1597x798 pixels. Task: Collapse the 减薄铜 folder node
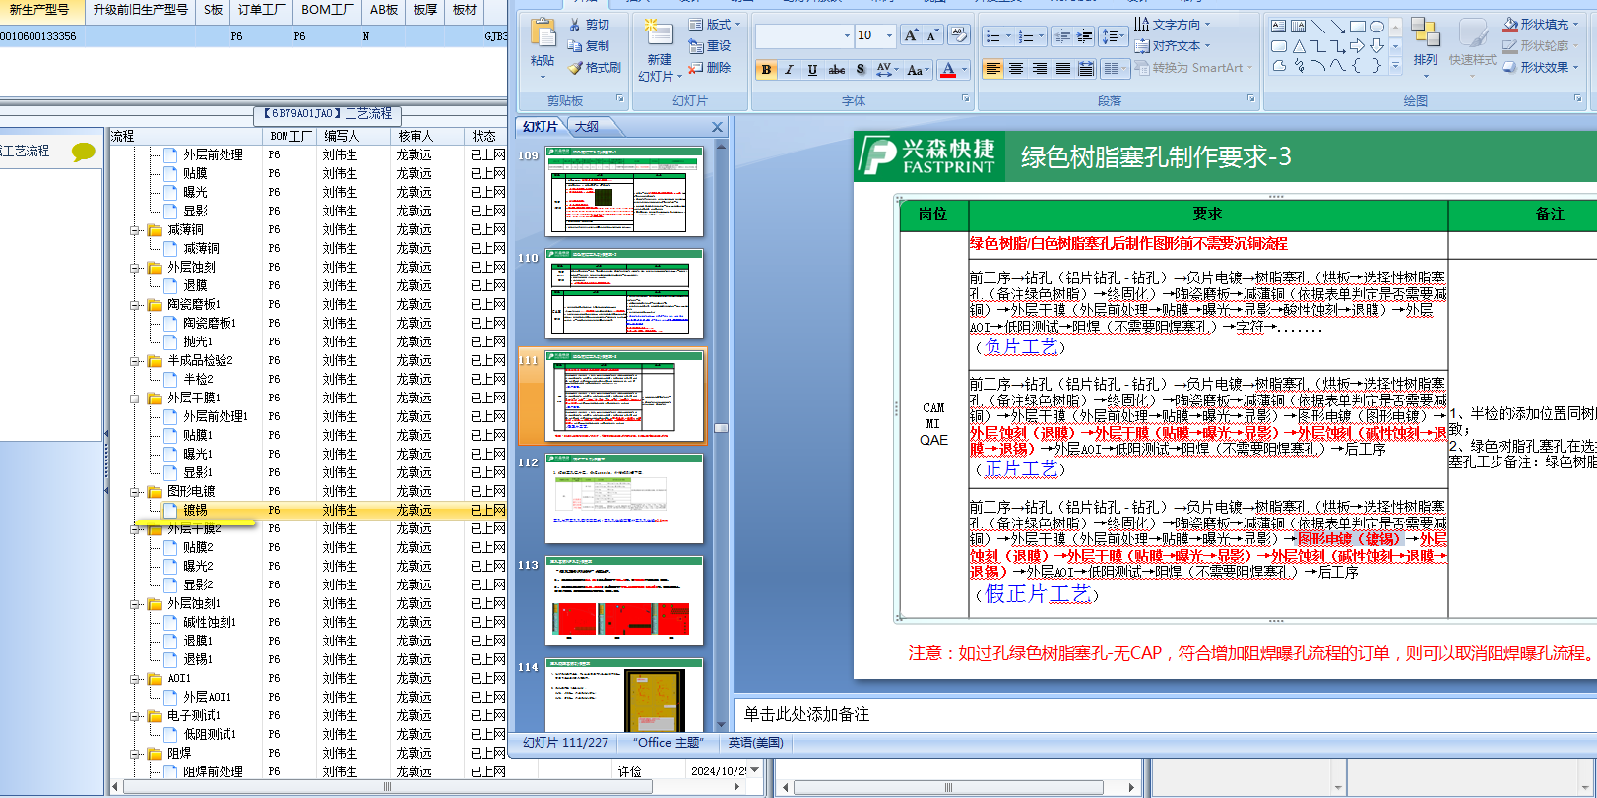point(135,230)
